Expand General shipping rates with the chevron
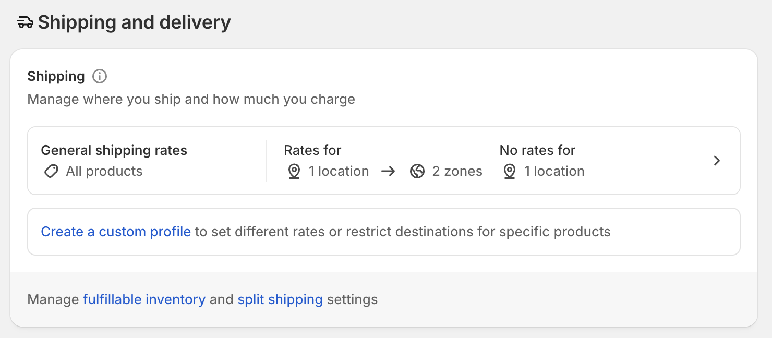 click(x=717, y=161)
